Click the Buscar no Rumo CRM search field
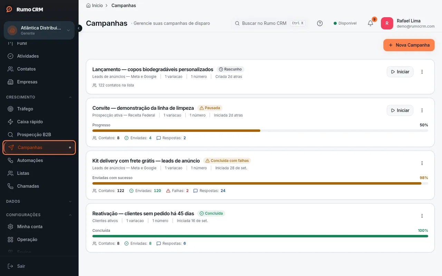 (269, 23)
